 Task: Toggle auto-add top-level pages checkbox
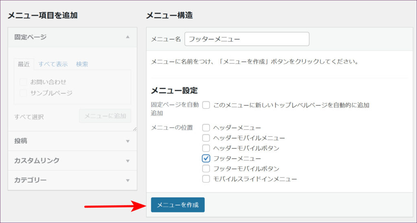coord(206,105)
